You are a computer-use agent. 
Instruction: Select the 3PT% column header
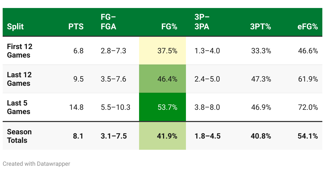coord(261,27)
